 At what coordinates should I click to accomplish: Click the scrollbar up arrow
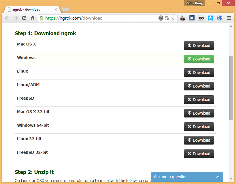click(x=231, y=26)
